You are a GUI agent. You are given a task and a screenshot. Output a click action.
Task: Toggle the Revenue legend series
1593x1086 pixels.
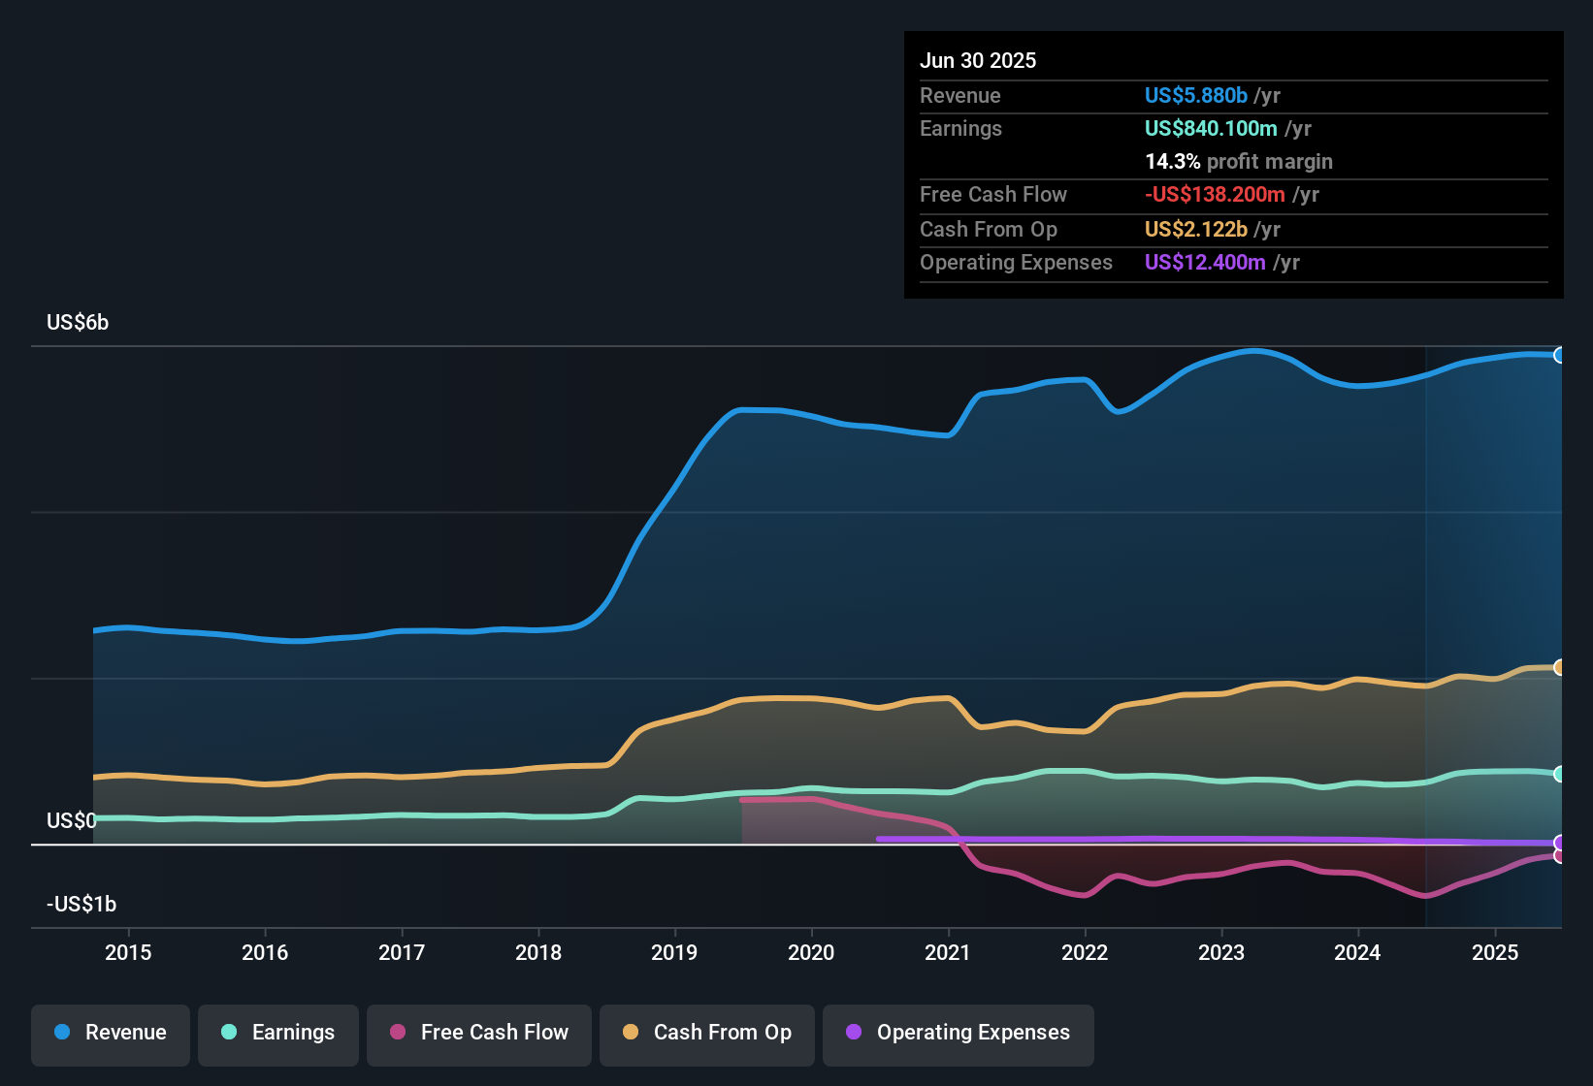[x=111, y=1033]
